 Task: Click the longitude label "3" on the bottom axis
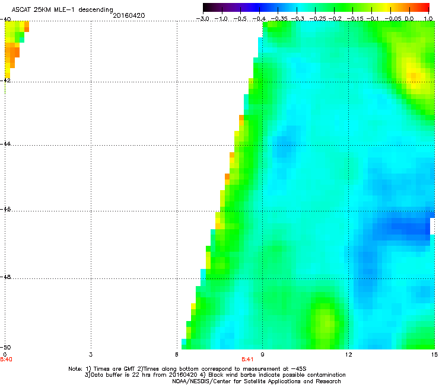[x=91, y=355]
